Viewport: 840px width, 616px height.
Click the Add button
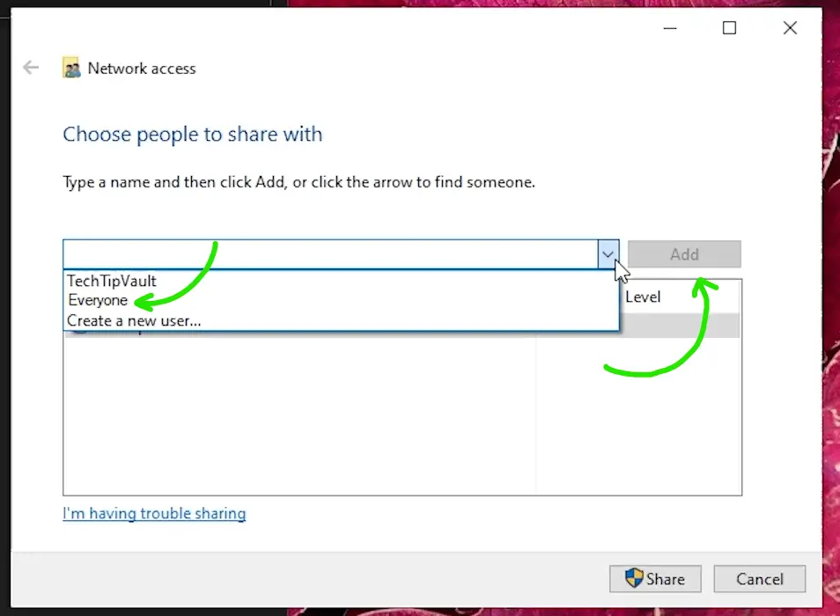point(684,254)
